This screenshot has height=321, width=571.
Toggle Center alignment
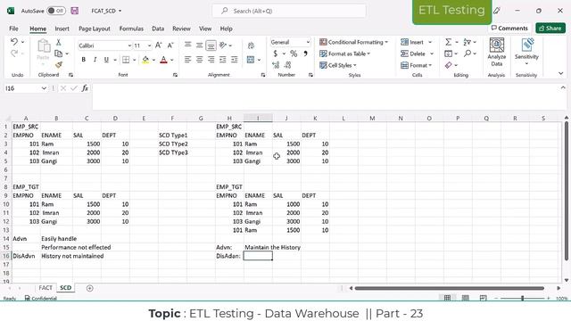[199, 60]
